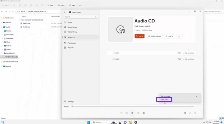Click the Play all button

pos(139,36)
